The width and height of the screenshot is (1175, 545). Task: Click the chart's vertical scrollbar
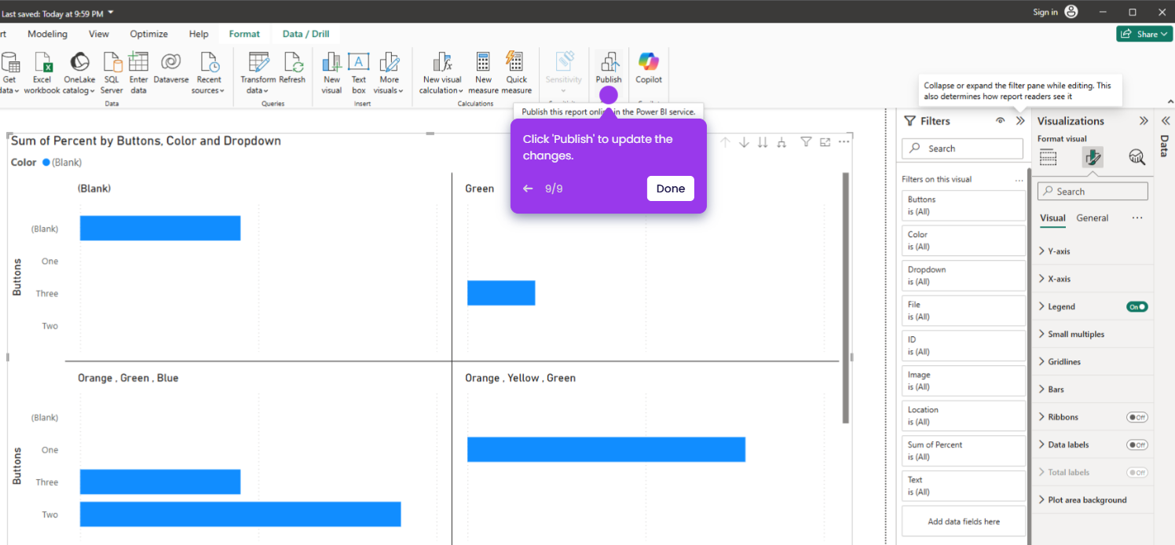[x=845, y=298]
